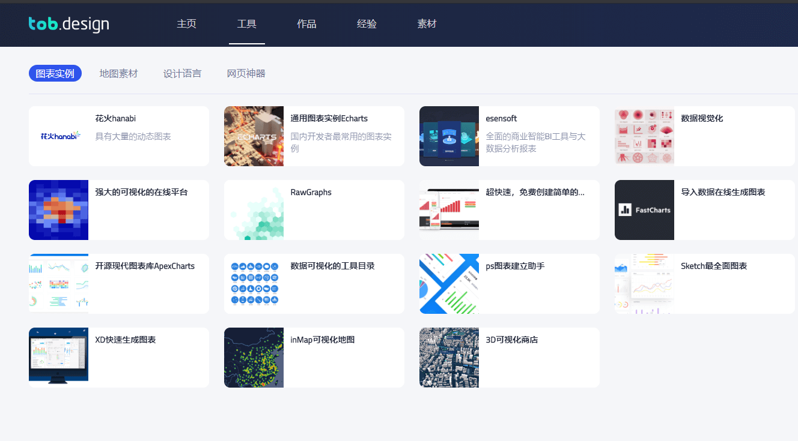Click description 具有大量的动态图表
798x441 pixels.
pyautogui.click(x=133, y=136)
